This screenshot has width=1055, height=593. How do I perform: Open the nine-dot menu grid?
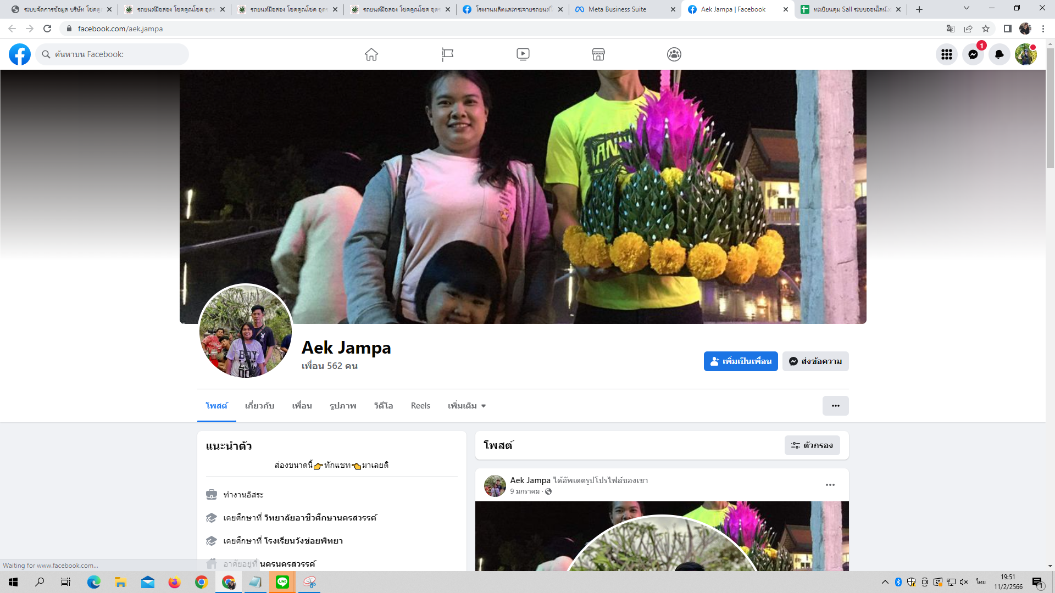tap(947, 54)
